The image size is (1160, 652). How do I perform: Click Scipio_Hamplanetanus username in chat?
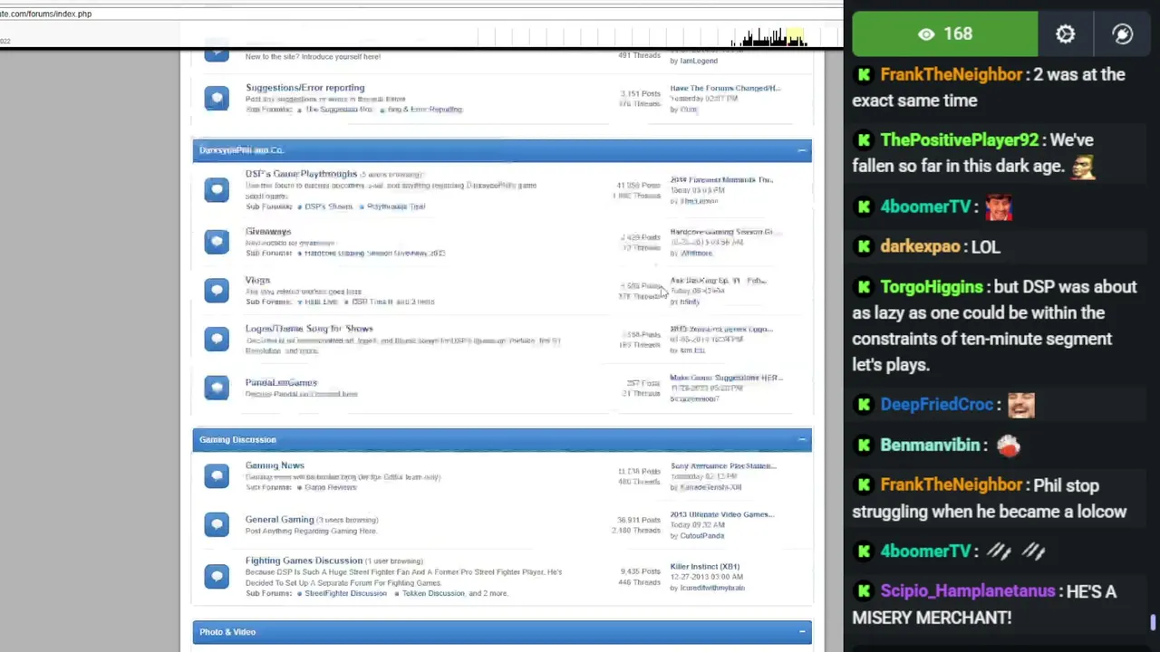click(968, 591)
